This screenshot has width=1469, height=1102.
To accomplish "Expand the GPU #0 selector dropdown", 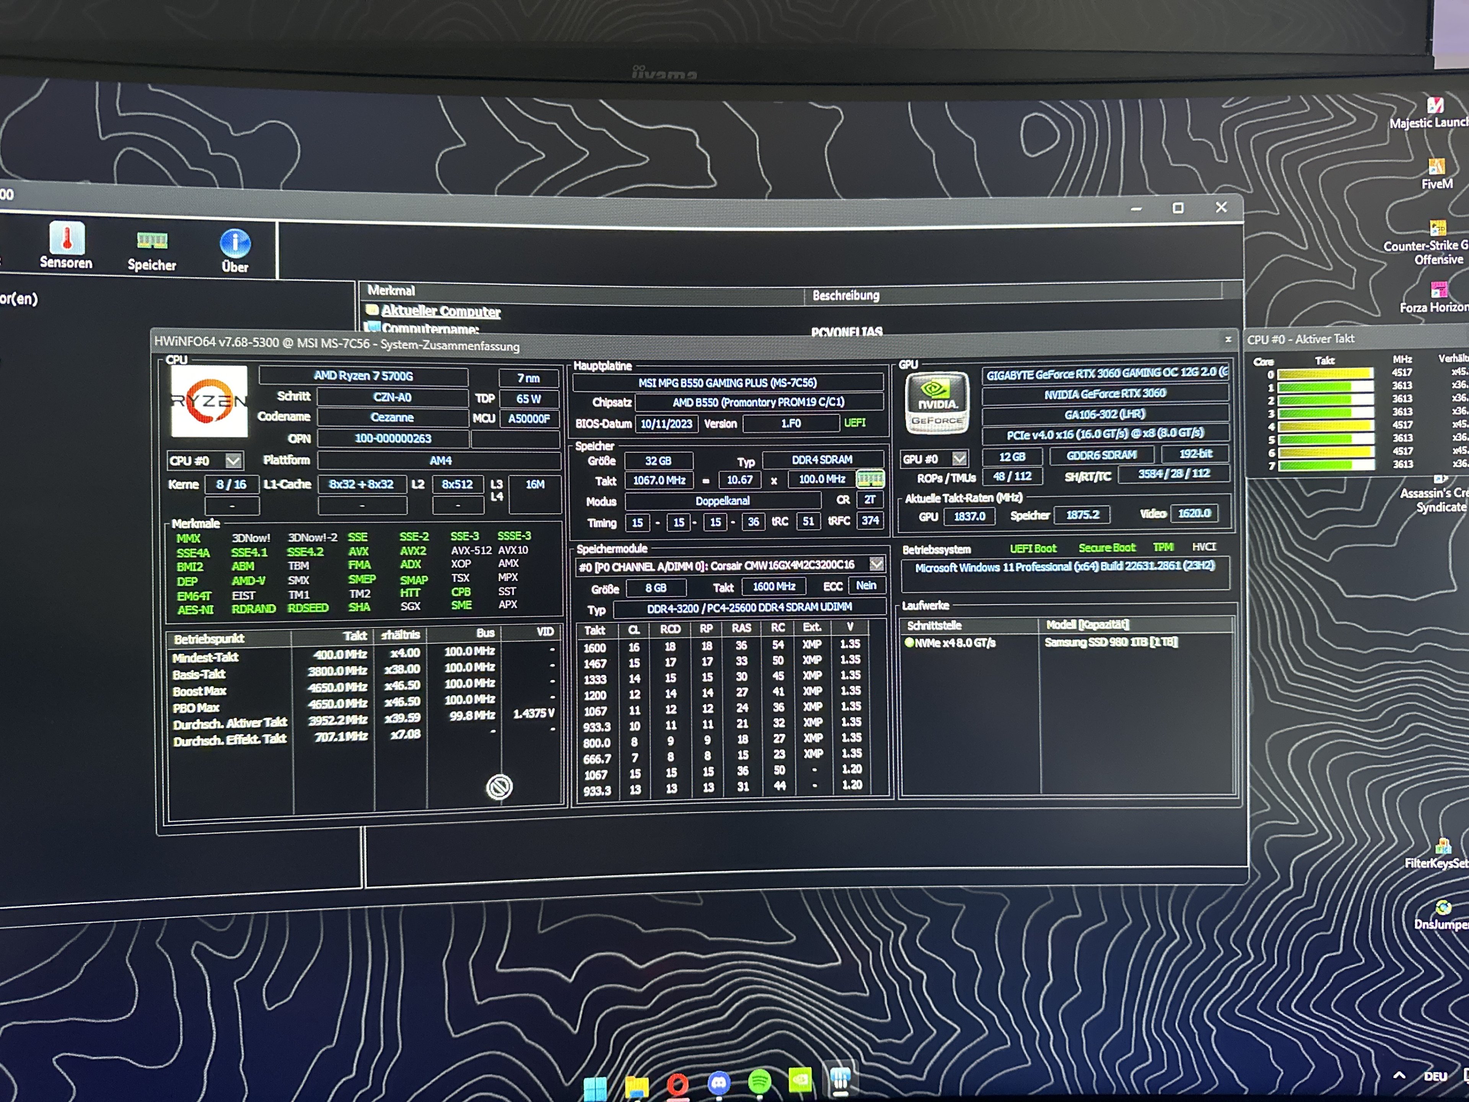I will 959,458.
